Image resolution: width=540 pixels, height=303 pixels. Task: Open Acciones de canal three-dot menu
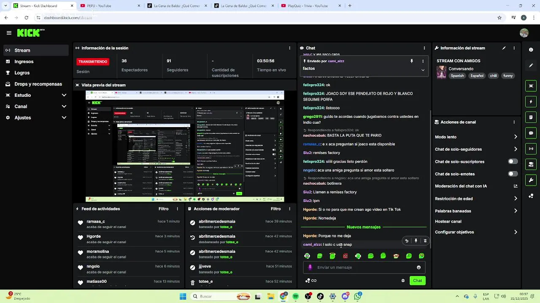(x=514, y=122)
